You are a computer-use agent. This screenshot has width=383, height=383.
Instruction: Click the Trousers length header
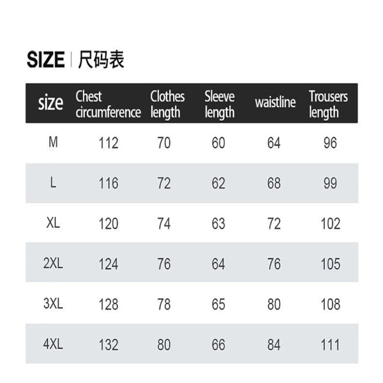coord(328,104)
